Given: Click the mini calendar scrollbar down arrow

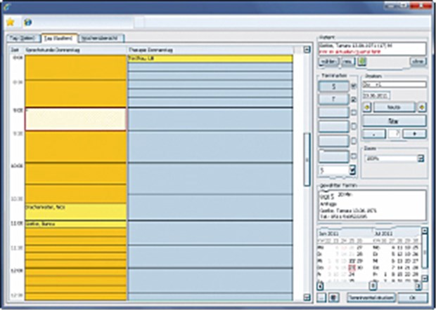Looking at the screenshot, I should (x=425, y=278).
